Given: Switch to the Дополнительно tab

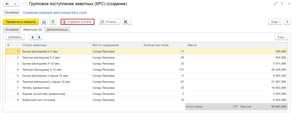Looking at the screenshot, I should pos(57,30).
